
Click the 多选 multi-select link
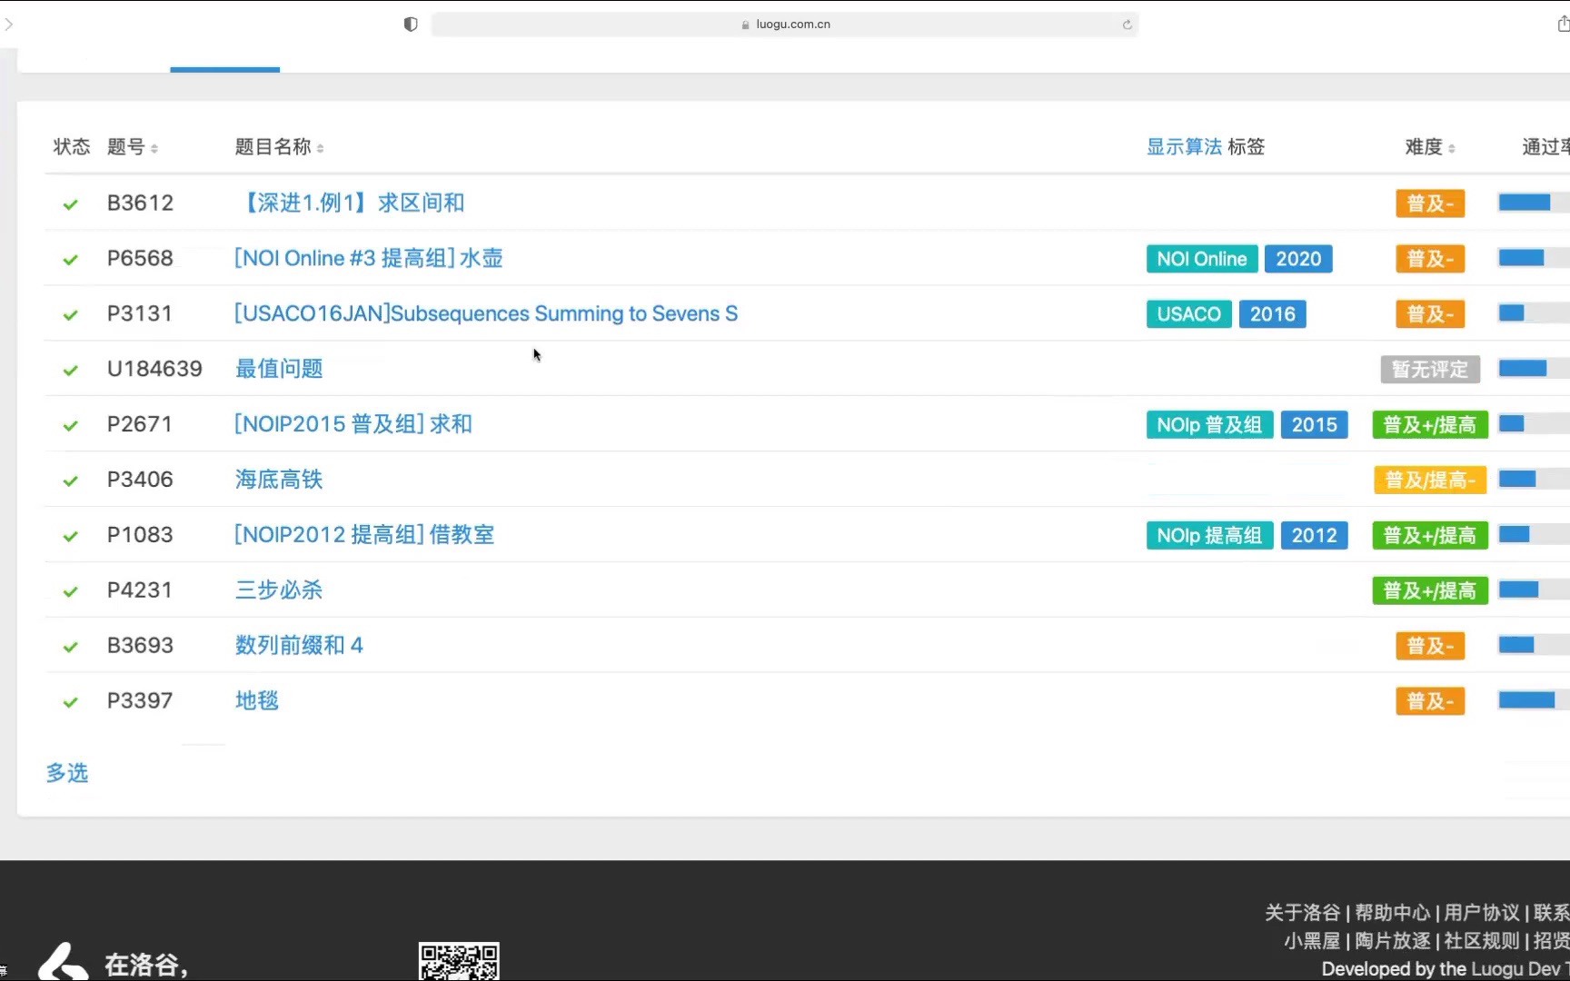click(67, 773)
